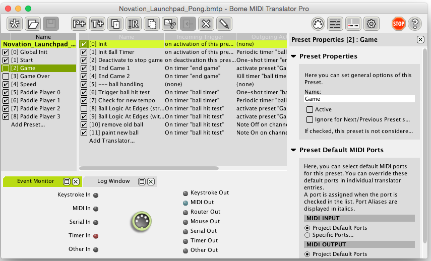Screen dimensions: 431x261
Task: Click the Paste arrow toolbar icon
Action: (x=188, y=24)
